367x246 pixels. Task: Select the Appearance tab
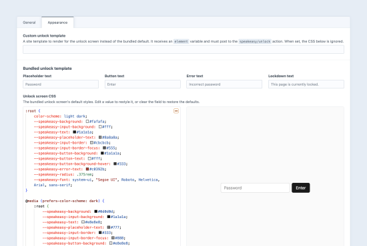(57, 23)
